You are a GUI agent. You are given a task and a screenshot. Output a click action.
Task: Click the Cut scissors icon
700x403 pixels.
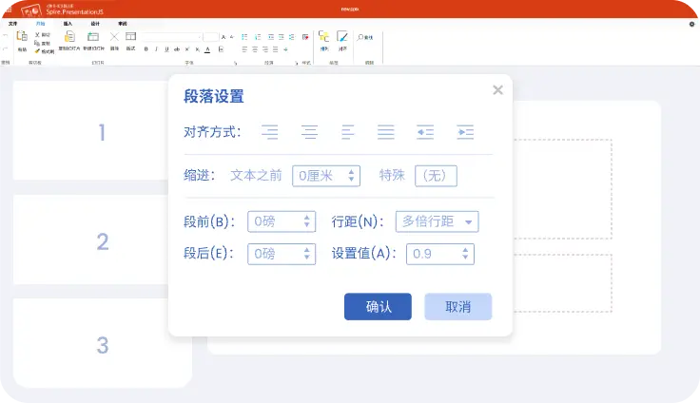(37, 35)
